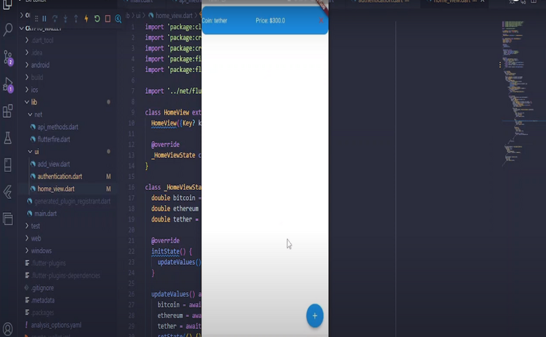Expand the .idea folder chevron
546x337 pixels.
27,53
